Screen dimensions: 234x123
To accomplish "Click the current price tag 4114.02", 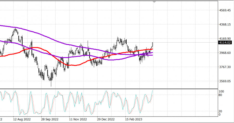I will point(225,43).
